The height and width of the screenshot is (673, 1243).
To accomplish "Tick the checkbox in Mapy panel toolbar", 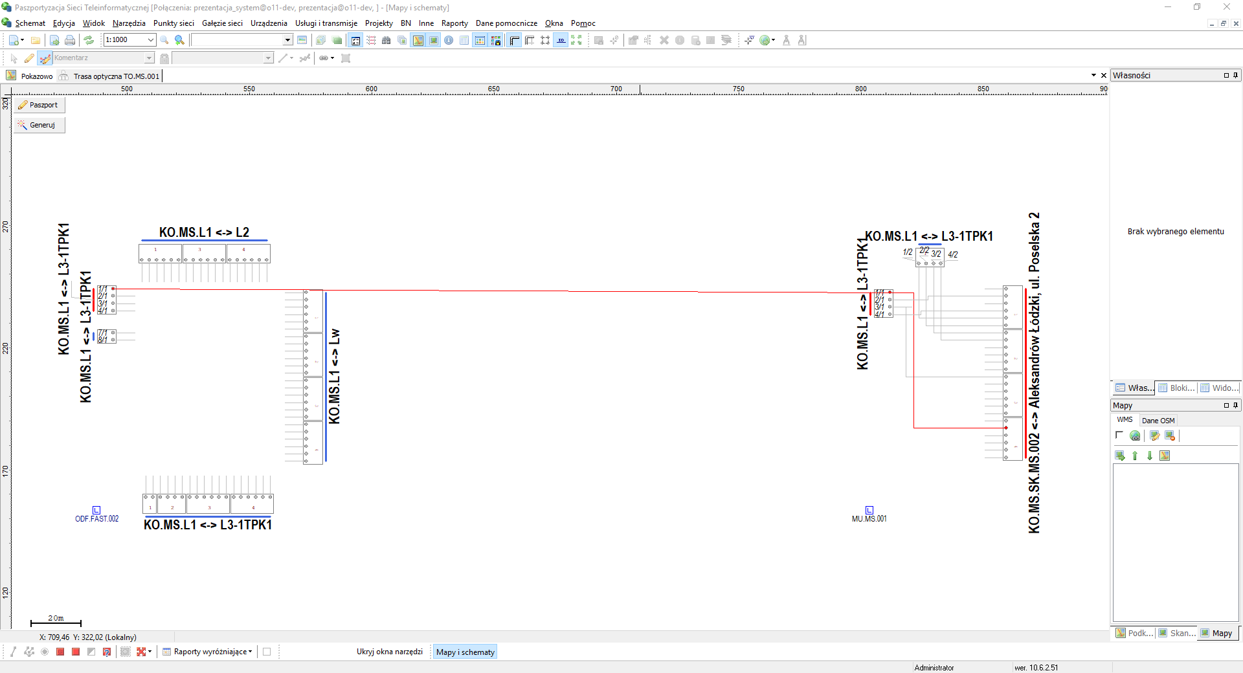I will coord(1119,436).
